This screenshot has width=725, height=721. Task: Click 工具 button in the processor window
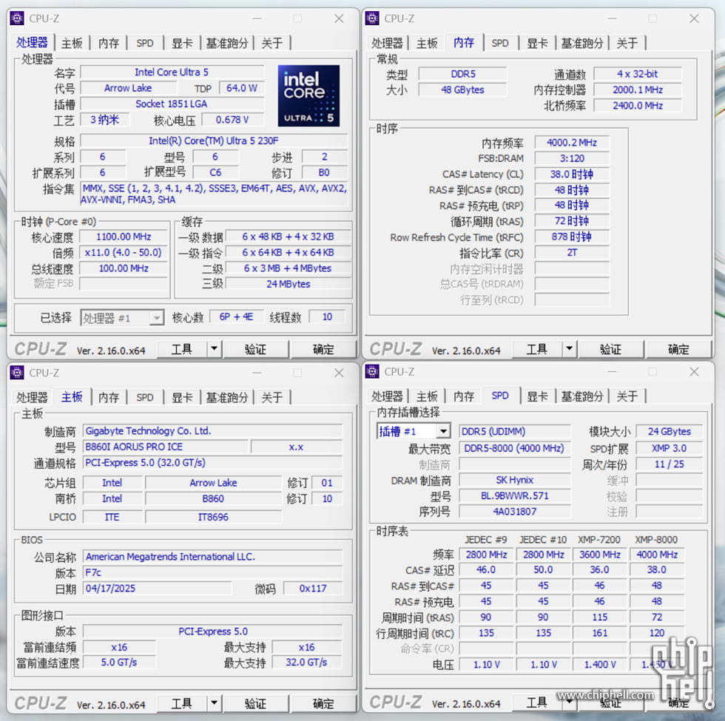[182, 349]
